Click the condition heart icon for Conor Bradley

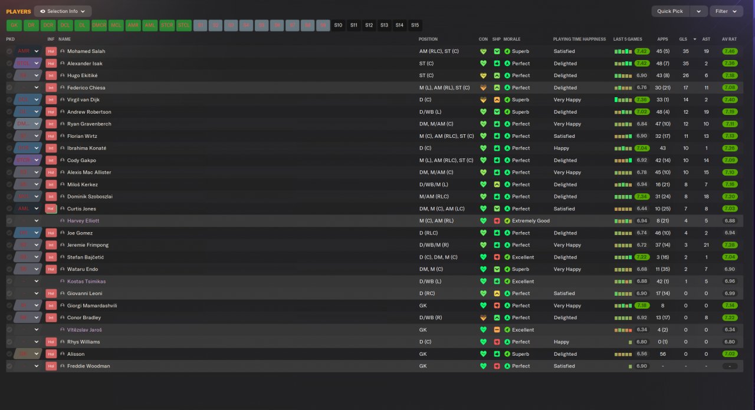[484, 318]
